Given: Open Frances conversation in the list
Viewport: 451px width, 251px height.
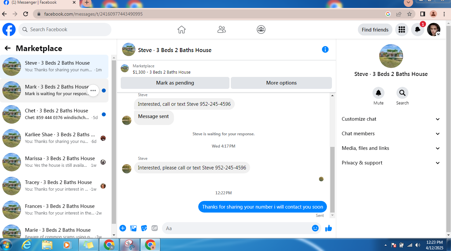Looking at the screenshot, I should pyautogui.click(x=54, y=210).
